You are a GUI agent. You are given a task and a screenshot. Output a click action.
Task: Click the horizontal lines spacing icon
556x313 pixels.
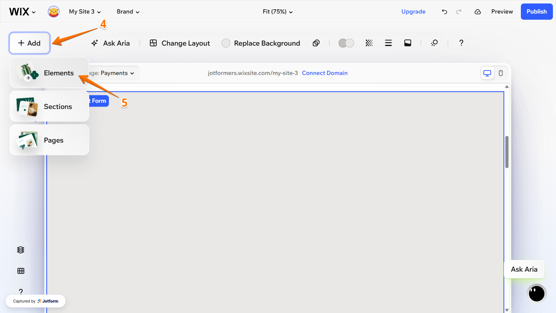tap(388, 43)
